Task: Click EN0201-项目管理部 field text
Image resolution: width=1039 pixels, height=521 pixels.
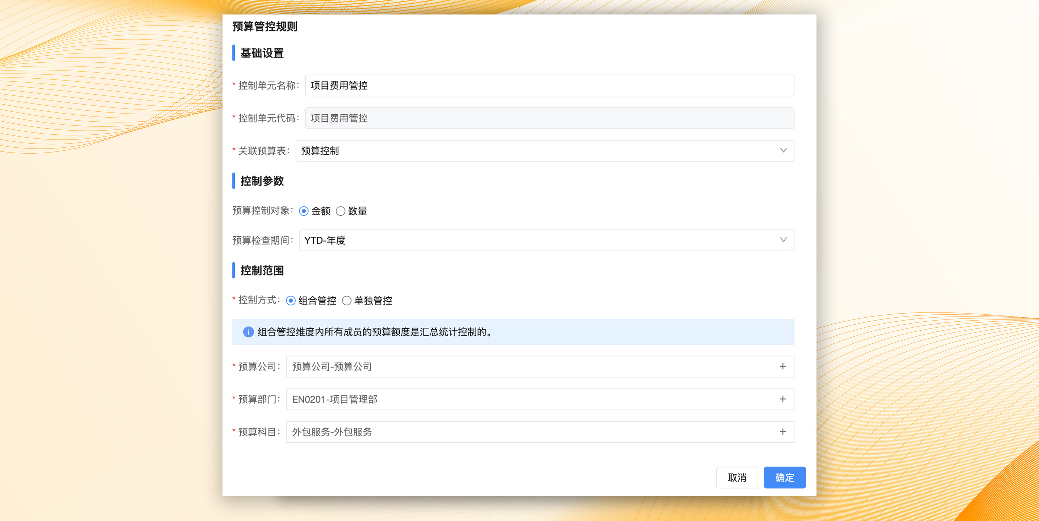Action: tap(334, 399)
